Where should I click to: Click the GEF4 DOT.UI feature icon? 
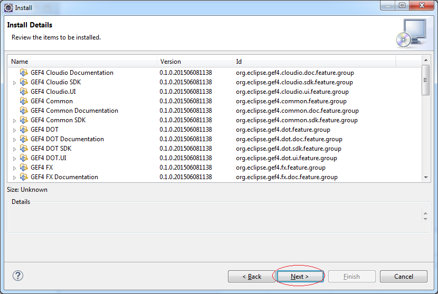coord(24,158)
